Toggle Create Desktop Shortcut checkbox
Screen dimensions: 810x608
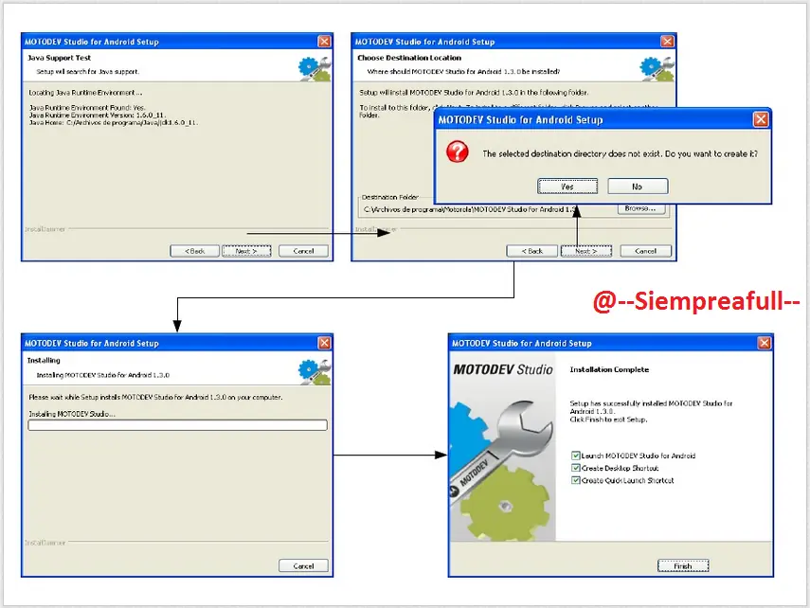coord(575,468)
